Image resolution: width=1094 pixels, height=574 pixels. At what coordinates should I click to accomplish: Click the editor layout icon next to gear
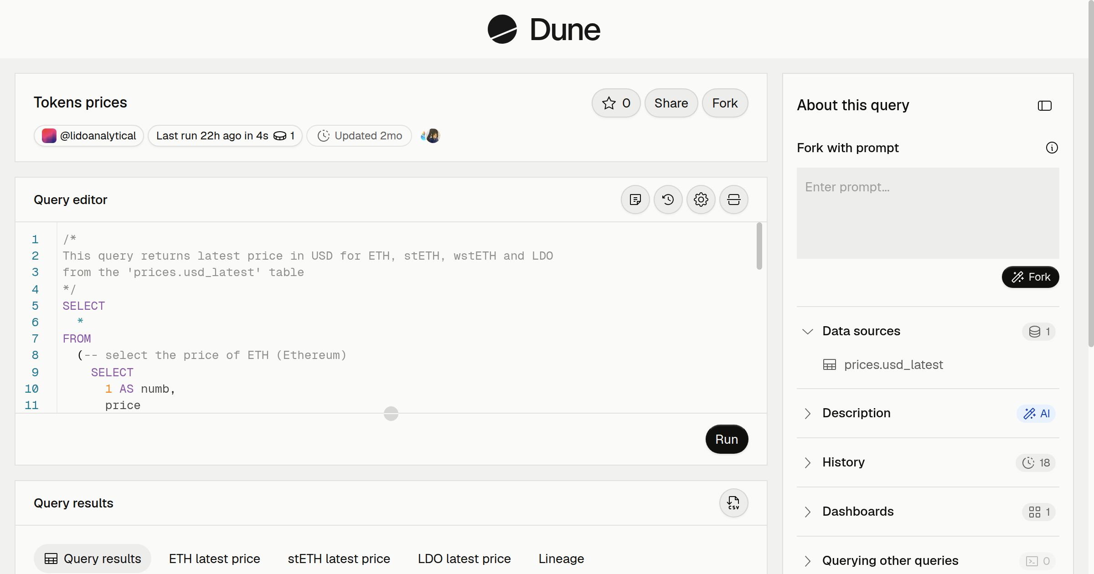pyautogui.click(x=733, y=200)
